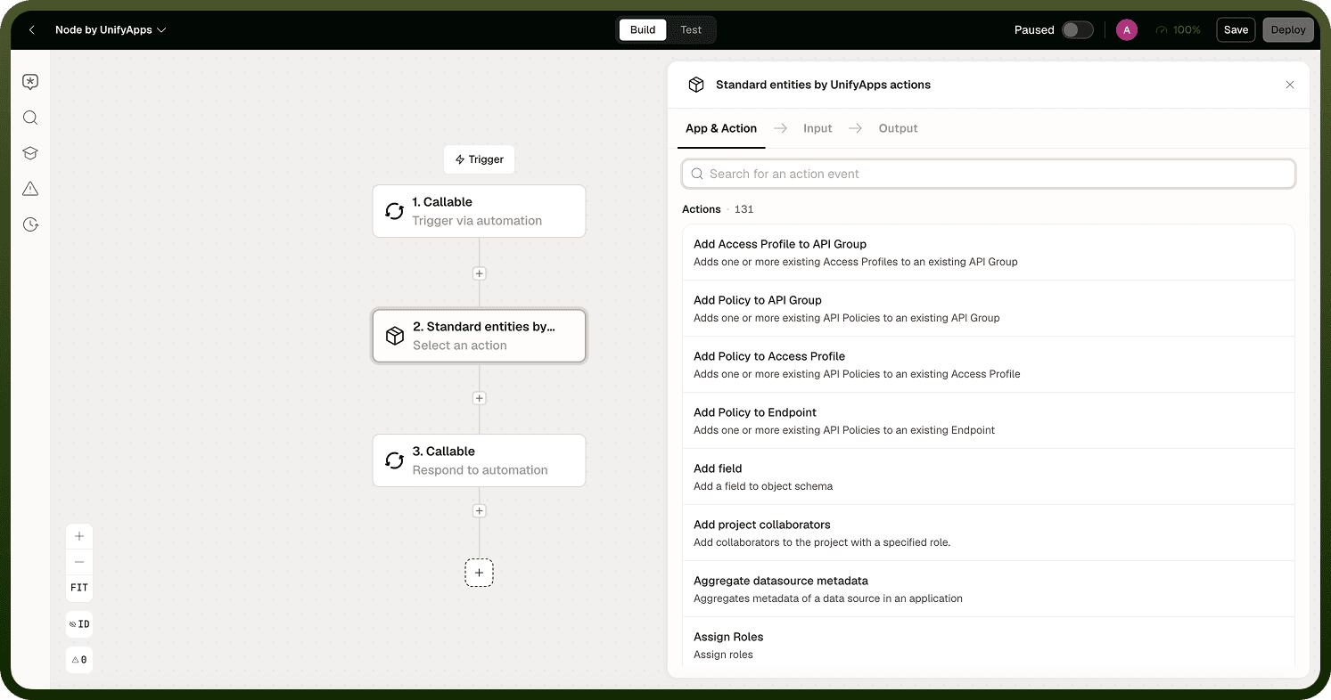Choose Add Policy to Endpoint action
The width and height of the screenshot is (1331, 700).
coord(989,421)
